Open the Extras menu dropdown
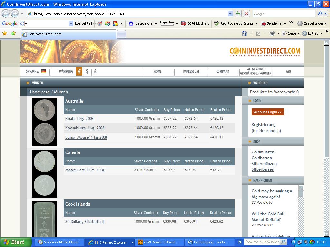The width and height of the screenshot is (330, 247). tap(321, 33)
